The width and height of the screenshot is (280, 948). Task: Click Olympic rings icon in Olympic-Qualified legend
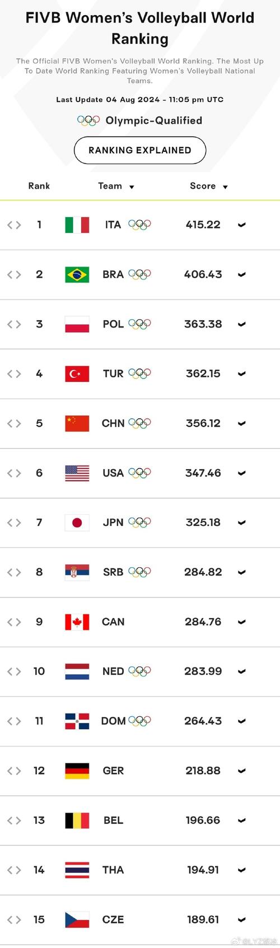[x=88, y=120]
